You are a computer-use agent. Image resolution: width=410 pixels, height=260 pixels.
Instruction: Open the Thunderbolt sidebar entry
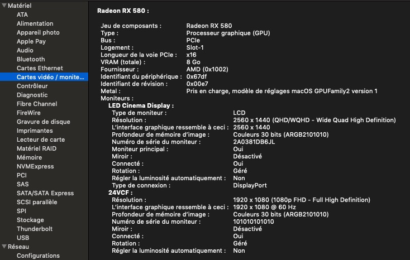pos(34,229)
